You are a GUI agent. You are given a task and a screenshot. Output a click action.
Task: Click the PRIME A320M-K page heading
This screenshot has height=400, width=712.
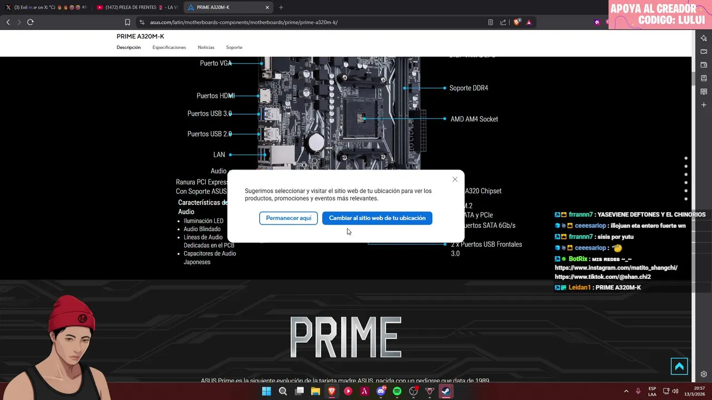pyautogui.click(x=140, y=37)
